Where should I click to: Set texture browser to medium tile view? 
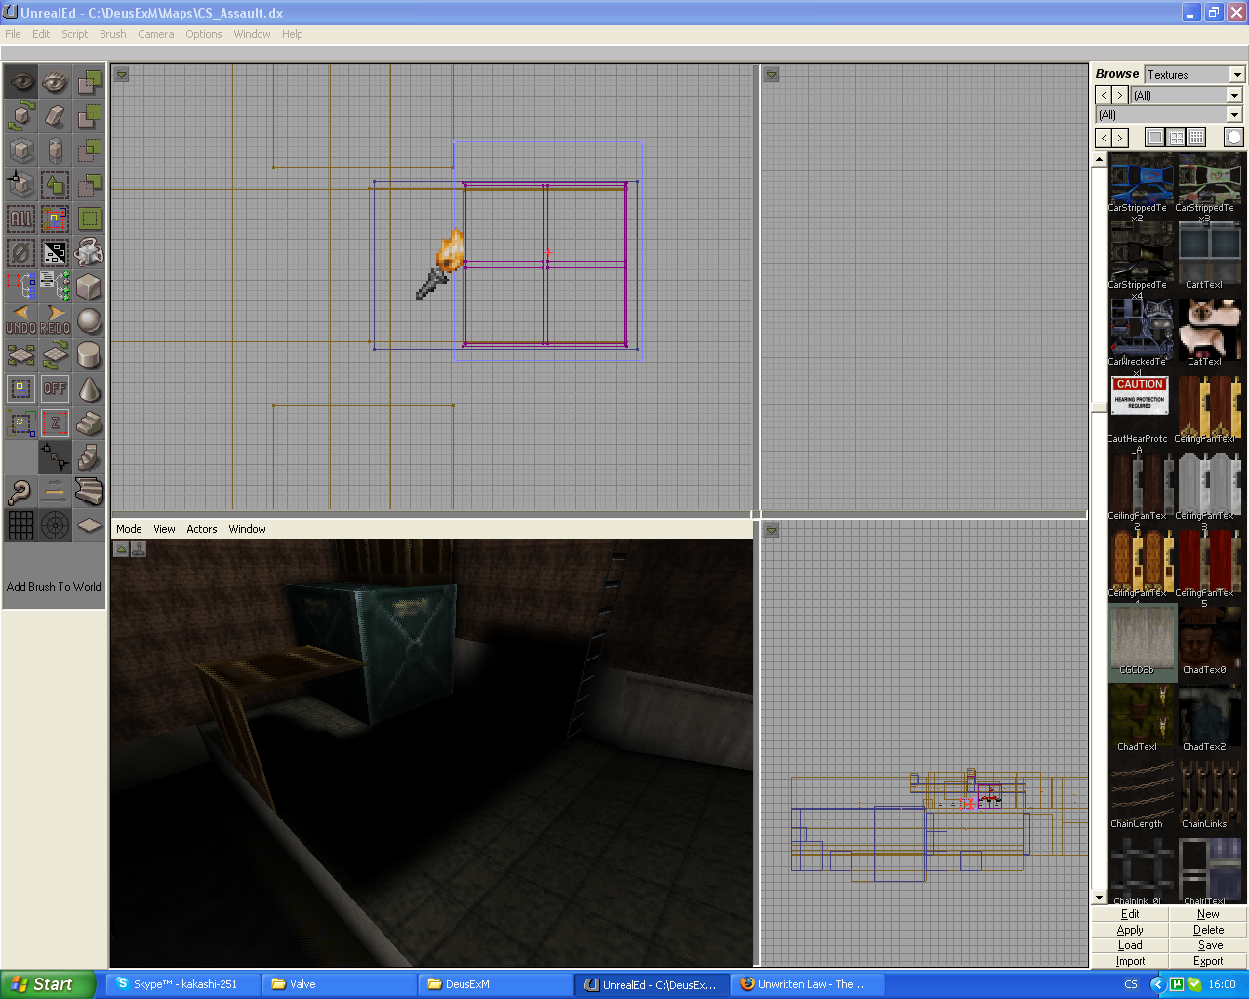click(1177, 138)
